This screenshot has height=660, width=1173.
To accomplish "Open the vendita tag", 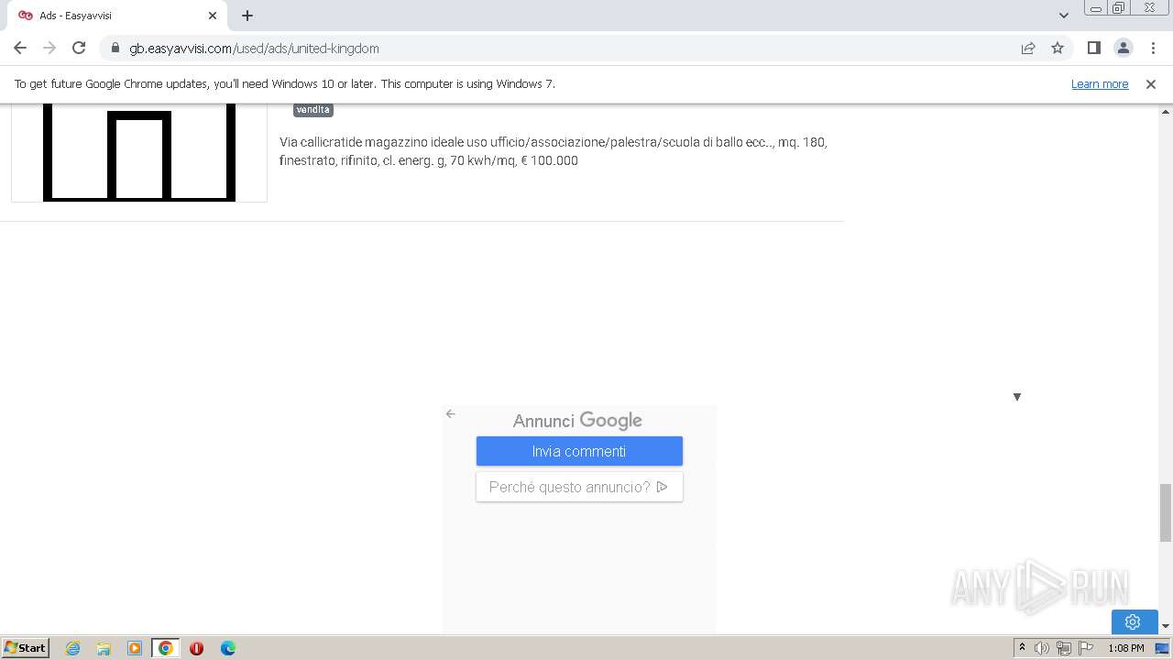I will tap(313, 110).
